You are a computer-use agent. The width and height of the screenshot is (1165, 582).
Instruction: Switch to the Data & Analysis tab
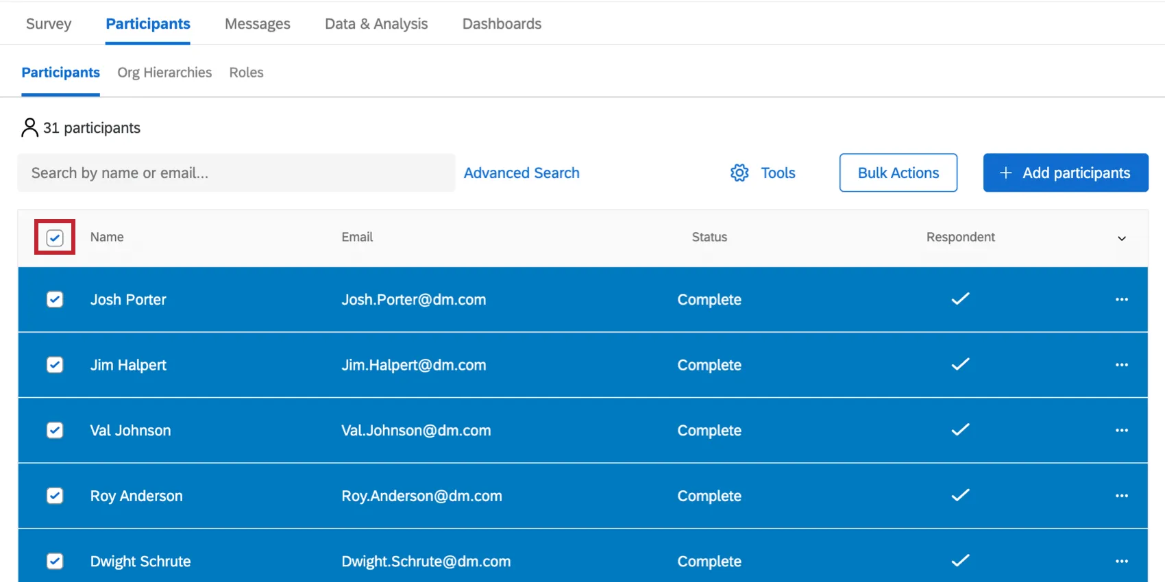click(x=376, y=24)
